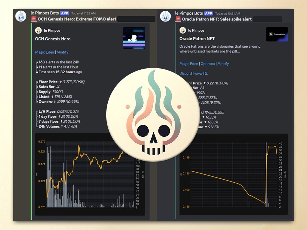The width and height of the screenshot is (307, 230).
Task: Click le Pimpos author name in Oracle embed
Action: (x=196, y=30)
